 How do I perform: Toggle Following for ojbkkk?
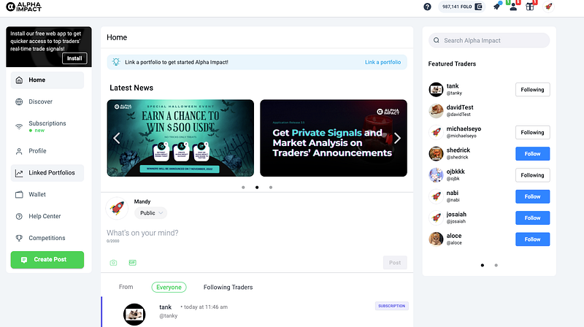(533, 175)
